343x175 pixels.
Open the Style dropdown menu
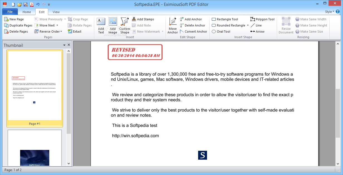[x=329, y=12]
